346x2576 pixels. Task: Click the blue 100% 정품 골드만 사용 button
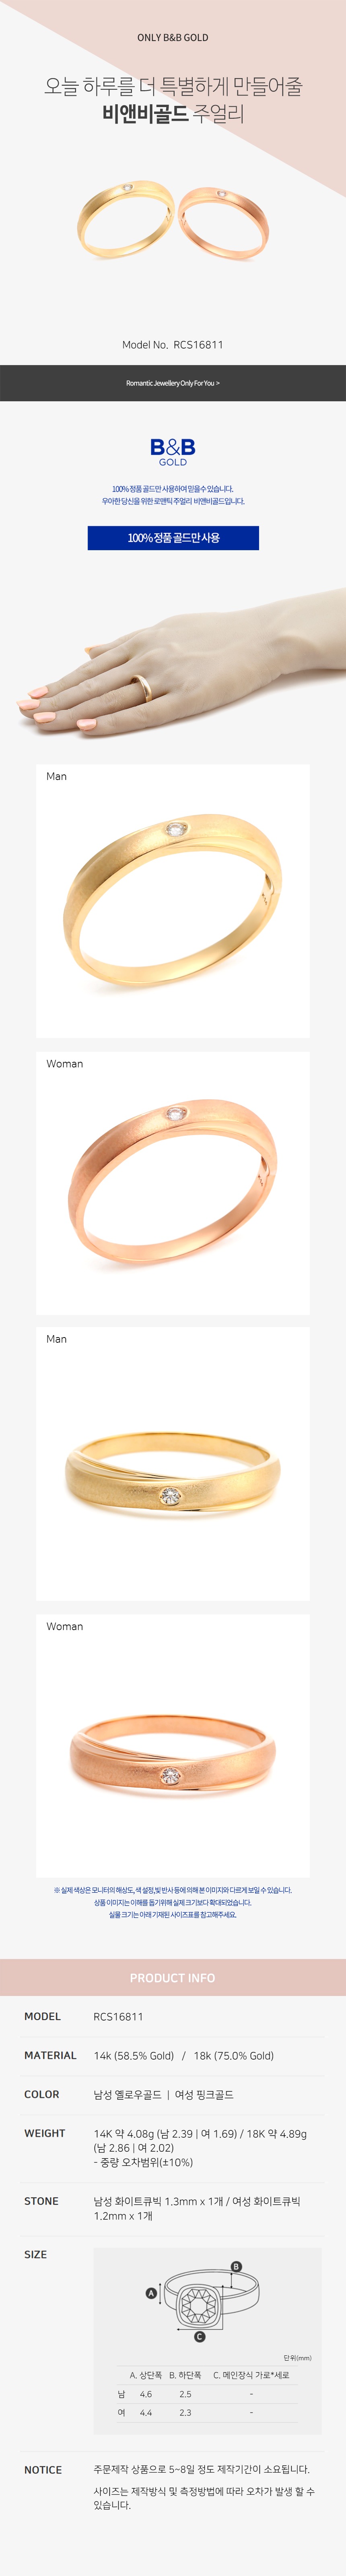173,538
